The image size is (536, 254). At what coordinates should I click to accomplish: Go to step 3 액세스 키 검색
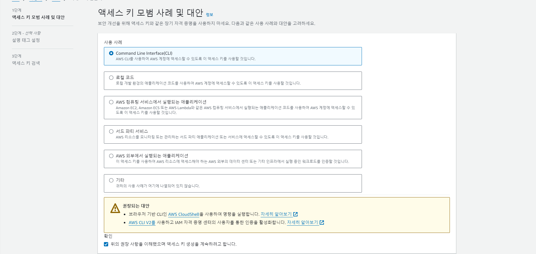tap(26, 63)
